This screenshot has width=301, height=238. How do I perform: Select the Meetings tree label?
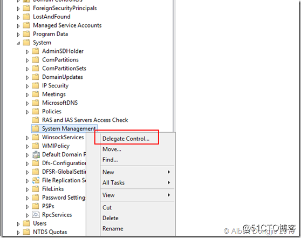click(54, 94)
